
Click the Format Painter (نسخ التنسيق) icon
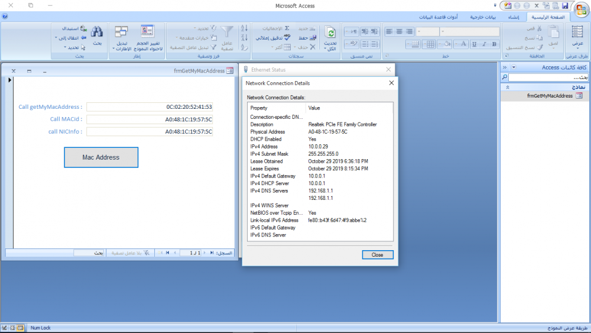point(540,47)
